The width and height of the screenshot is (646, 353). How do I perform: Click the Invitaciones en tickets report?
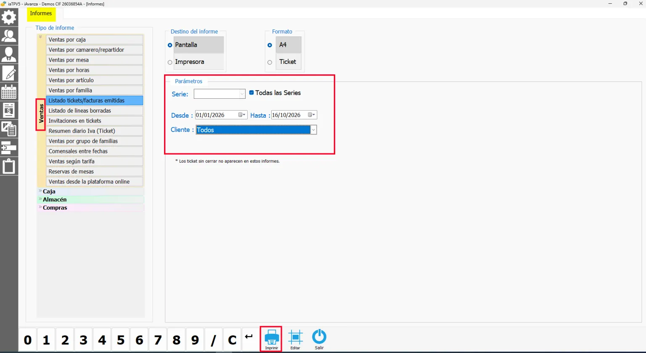(x=95, y=121)
